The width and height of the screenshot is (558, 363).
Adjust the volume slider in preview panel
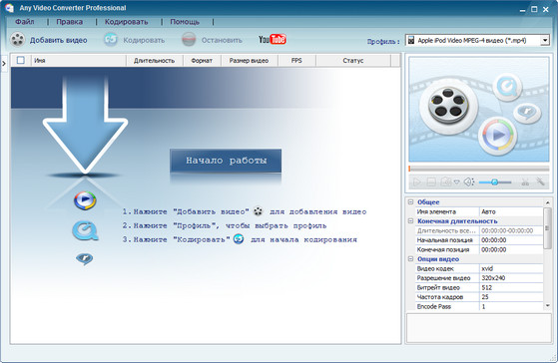[495, 182]
